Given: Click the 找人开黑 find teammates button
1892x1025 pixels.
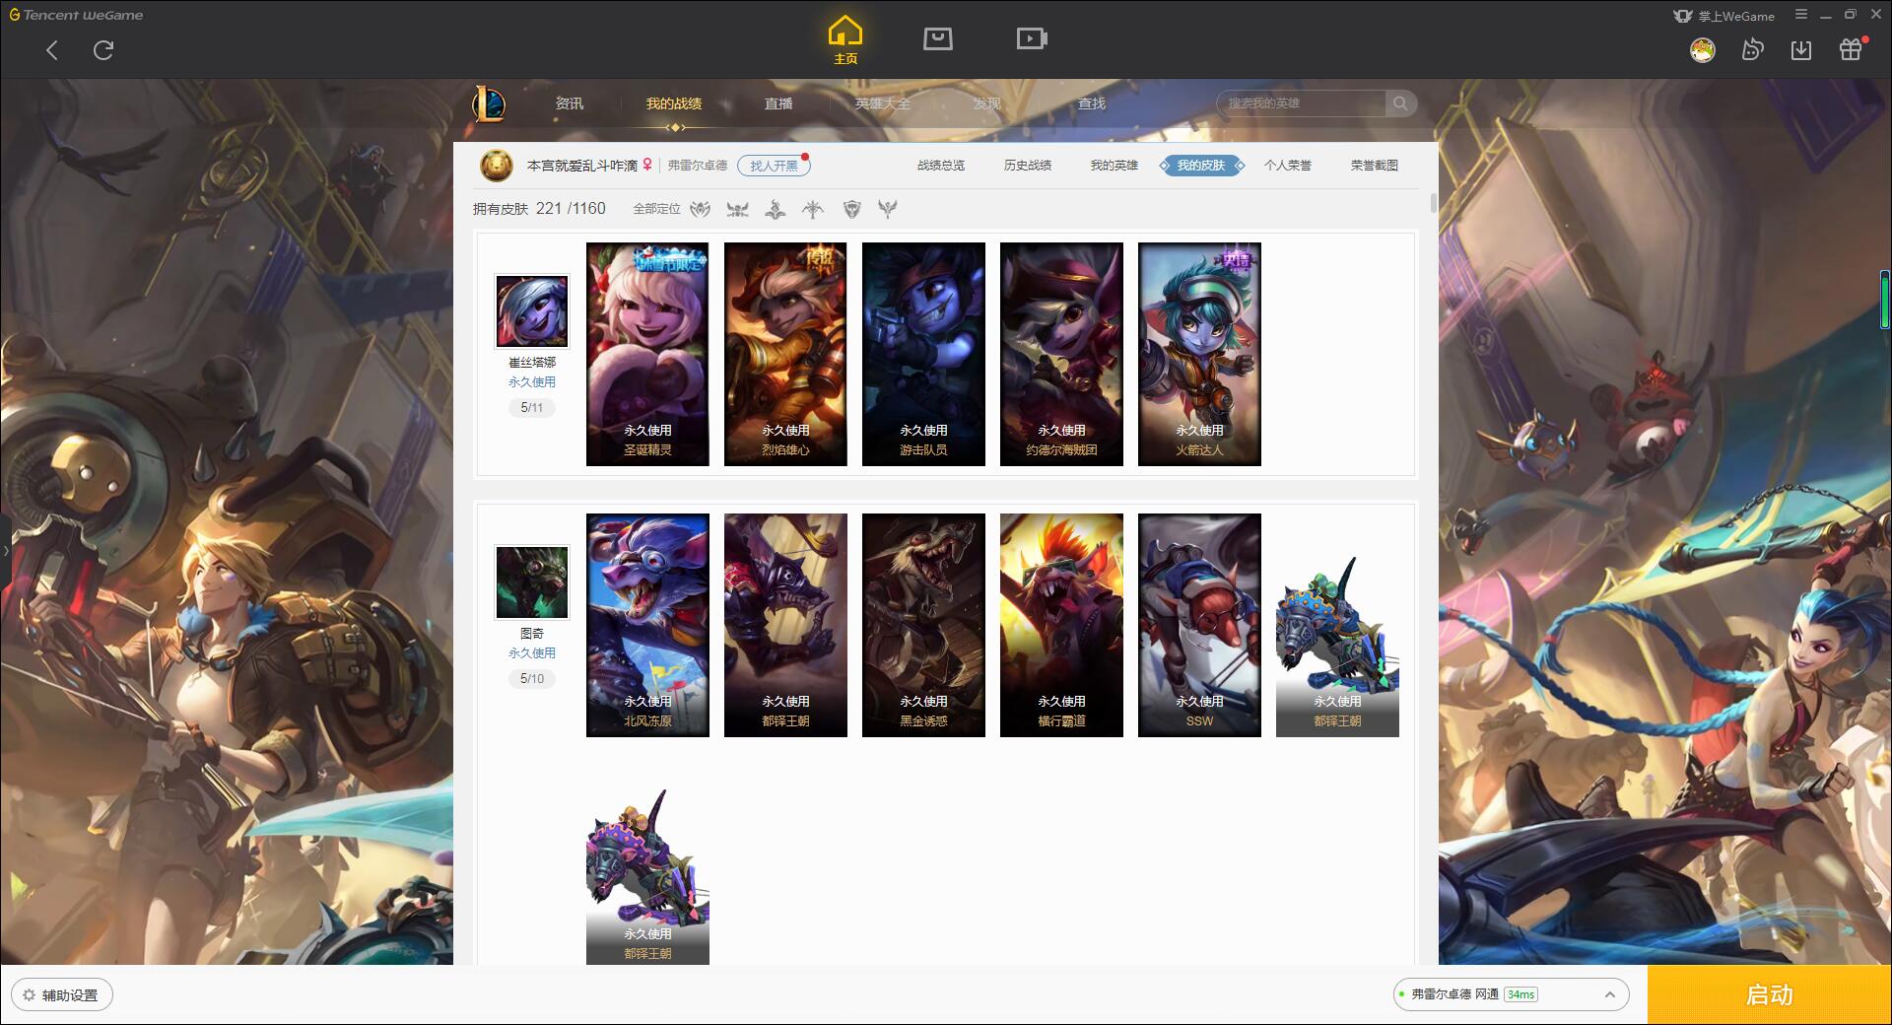Looking at the screenshot, I should pos(774,166).
